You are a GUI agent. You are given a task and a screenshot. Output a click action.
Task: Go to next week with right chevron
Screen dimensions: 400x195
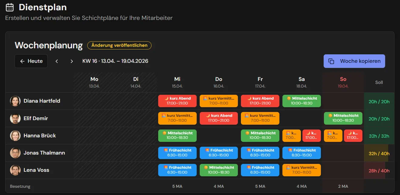72,61
